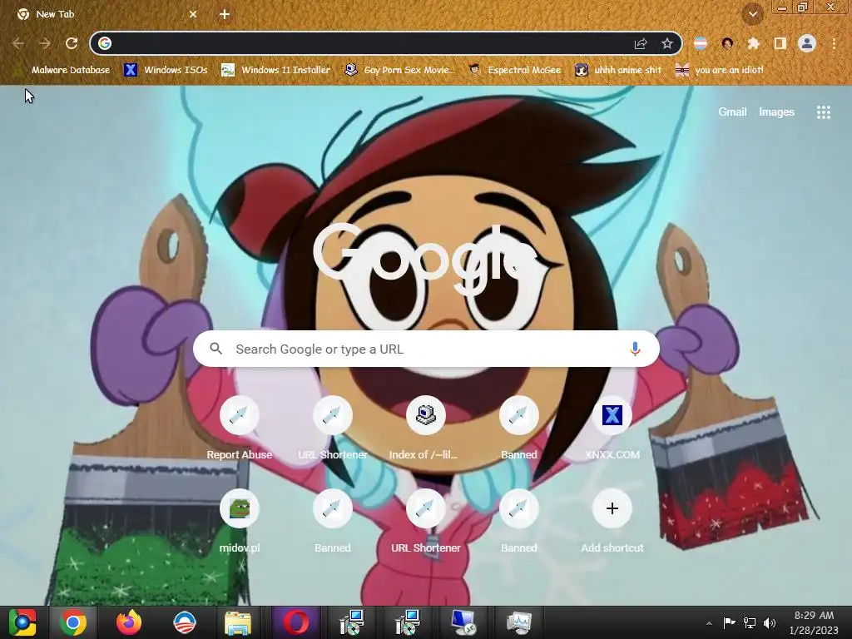
Task: Open the uhhh anime bookmark
Action: point(618,70)
